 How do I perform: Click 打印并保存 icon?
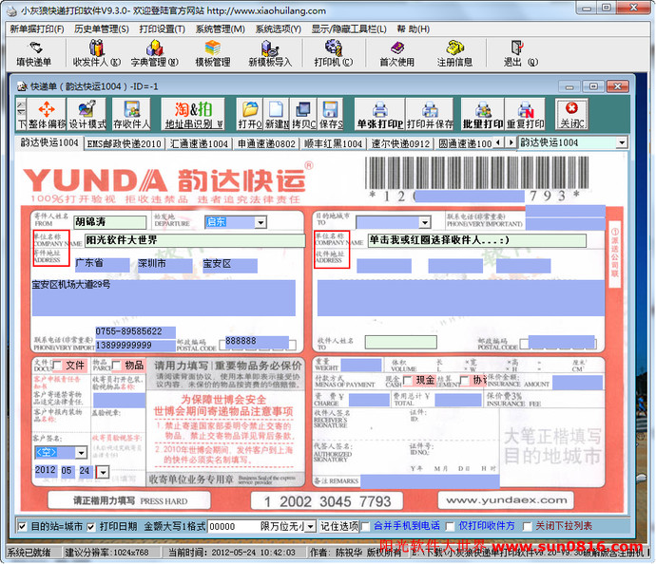[430, 114]
